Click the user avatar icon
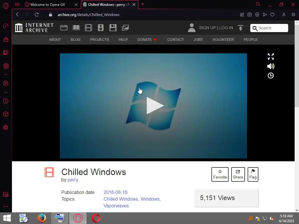Viewport: 299px width, 224px height. pos(192,28)
